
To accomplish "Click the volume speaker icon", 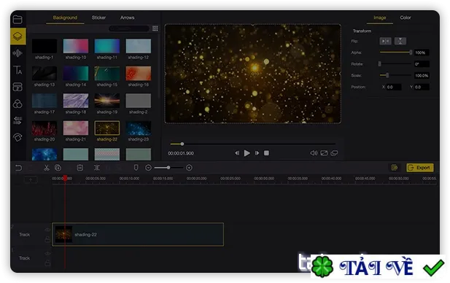I will coord(314,153).
